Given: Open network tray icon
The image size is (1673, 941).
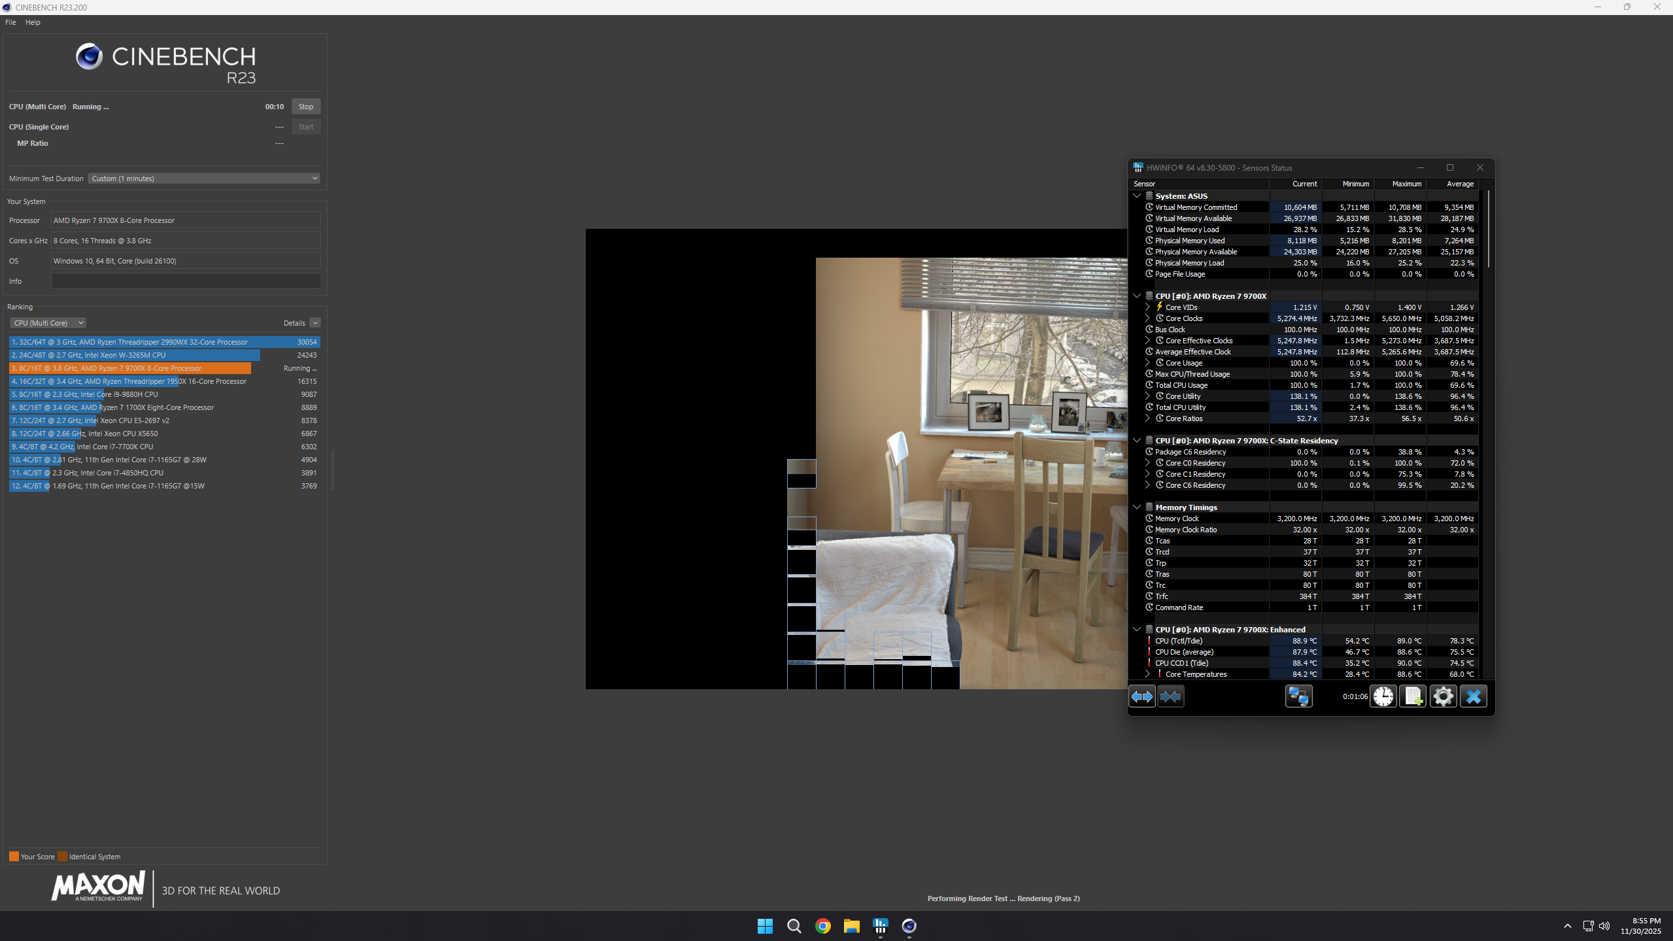Looking at the screenshot, I should 1588,926.
